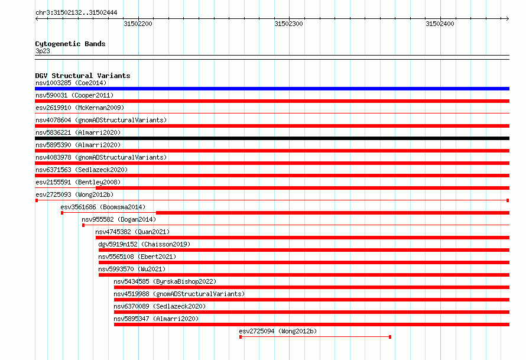
Task: Click ruler position 31502300
Action: point(288,24)
